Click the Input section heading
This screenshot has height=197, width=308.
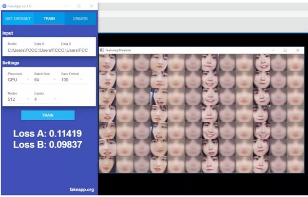pos(8,33)
